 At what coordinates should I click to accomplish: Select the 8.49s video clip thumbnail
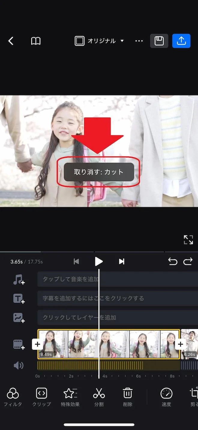[109, 344]
